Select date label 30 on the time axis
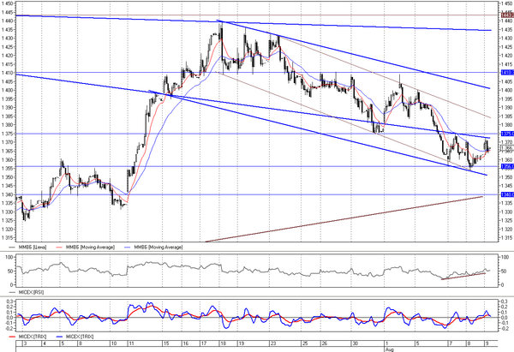 [x=355, y=343]
